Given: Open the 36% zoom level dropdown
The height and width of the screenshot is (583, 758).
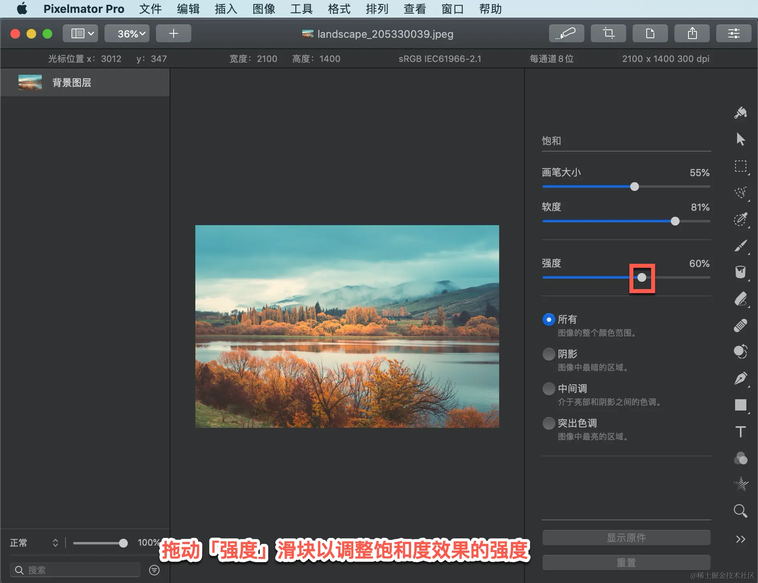Looking at the screenshot, I should pos(127,33).
